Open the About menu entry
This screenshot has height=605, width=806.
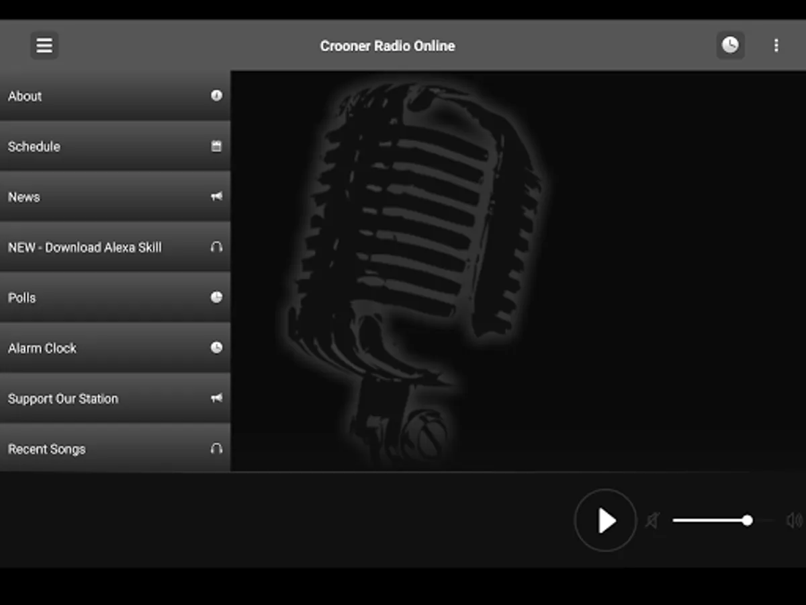pyautogui.click(x=115, y=95)
